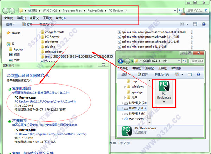Viewport: 211px width, 154px height.
Task: Open the printsupport folder
Action: [x=52, y=52]
